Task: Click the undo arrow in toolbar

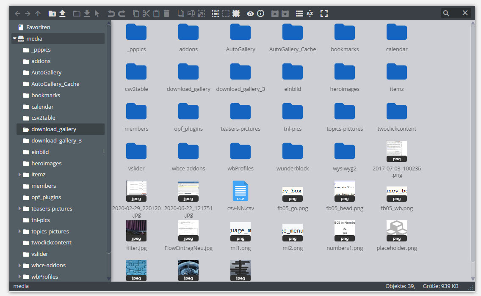Action: coord(111,14)
